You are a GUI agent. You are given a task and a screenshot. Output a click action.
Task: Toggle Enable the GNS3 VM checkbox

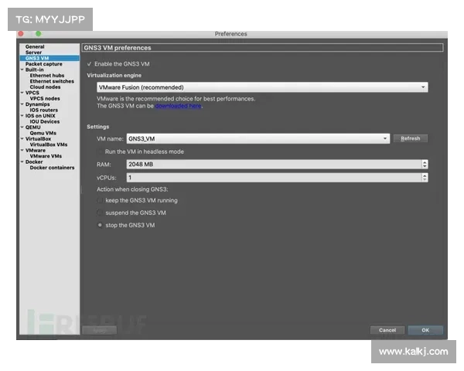click(x=90, y=64)
